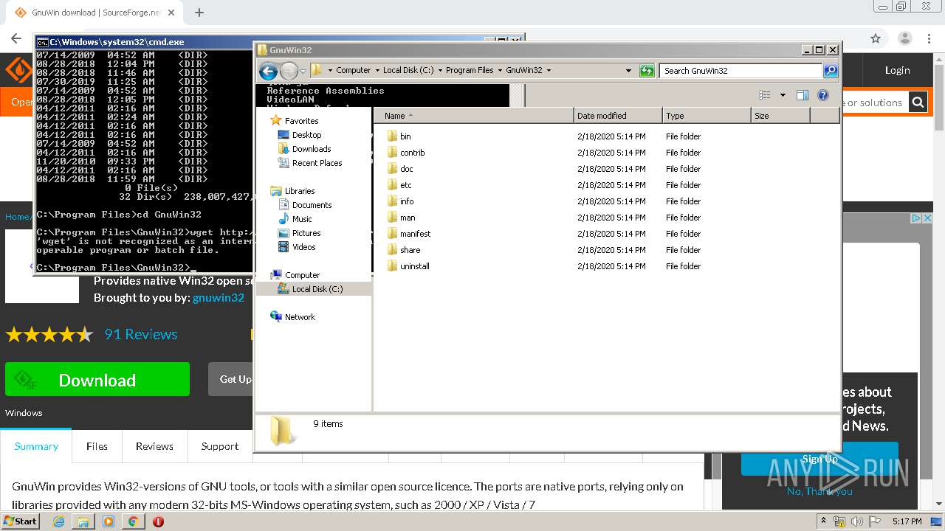This screenshot has height=531, width=945.
Task: Open the Summary tab on SourceForge
Action: tap(36, 446)
